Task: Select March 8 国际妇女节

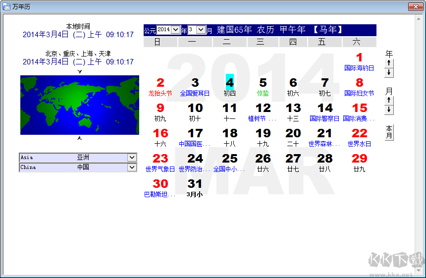Action: pyautogui.click(x=359, y=86)
